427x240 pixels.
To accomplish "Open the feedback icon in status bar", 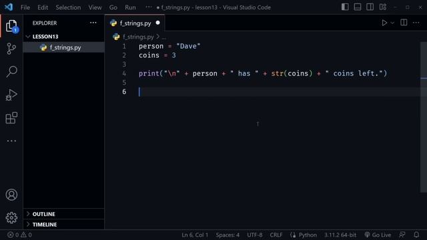I will click(x=402, y=235).
